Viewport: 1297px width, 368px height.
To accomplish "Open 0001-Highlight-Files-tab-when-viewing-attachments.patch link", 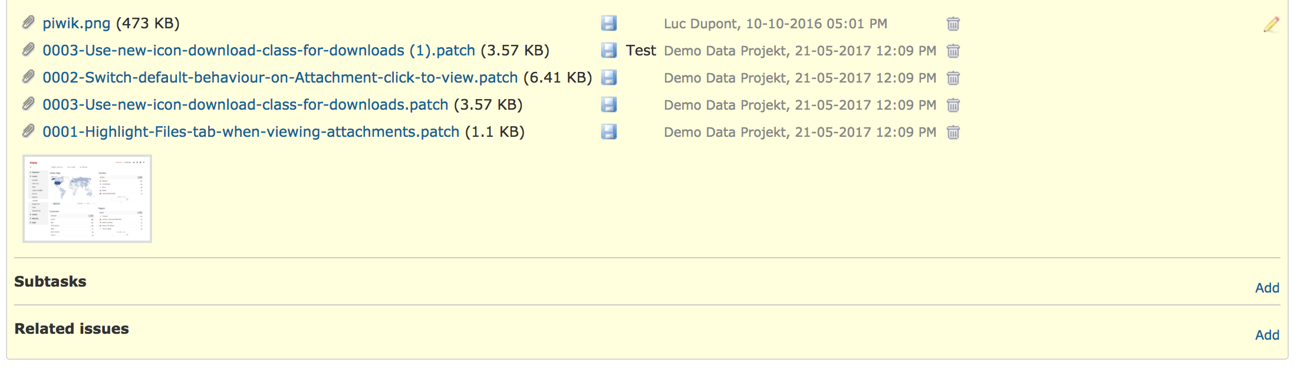I will (251, 132).
